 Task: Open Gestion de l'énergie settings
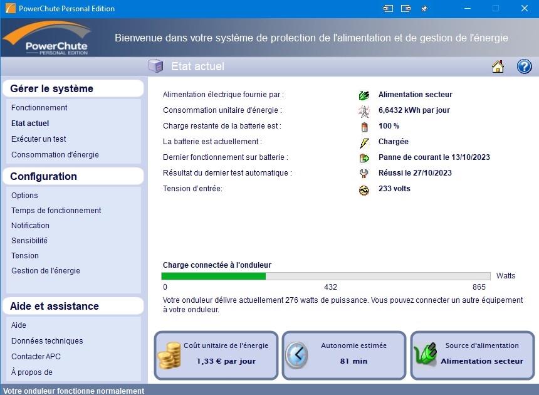tap(45, 271)
